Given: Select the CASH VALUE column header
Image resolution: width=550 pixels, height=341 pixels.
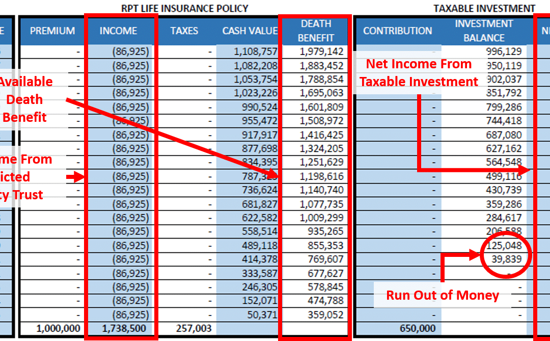Looking at the screenshot, I should tap(250, 31).
